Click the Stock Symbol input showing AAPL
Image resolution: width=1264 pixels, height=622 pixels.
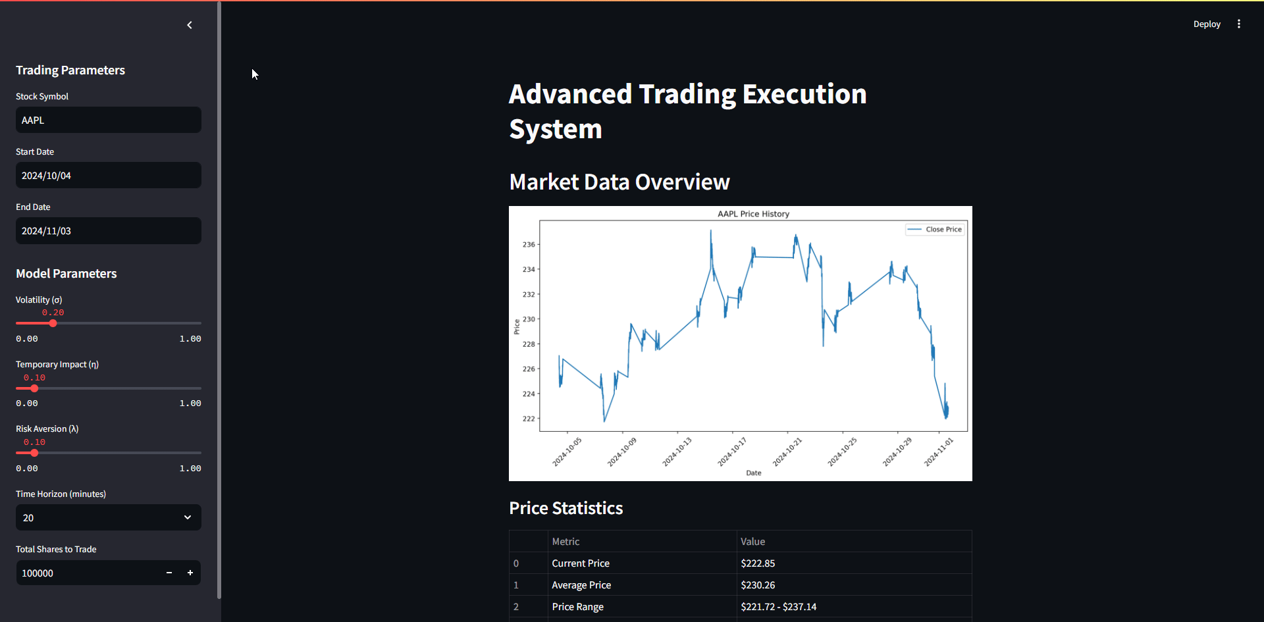coord(108,120)
